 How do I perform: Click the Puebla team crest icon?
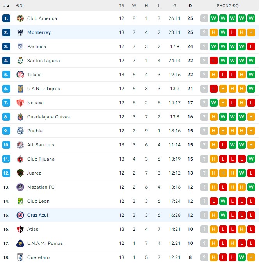[x=20, y=131]
